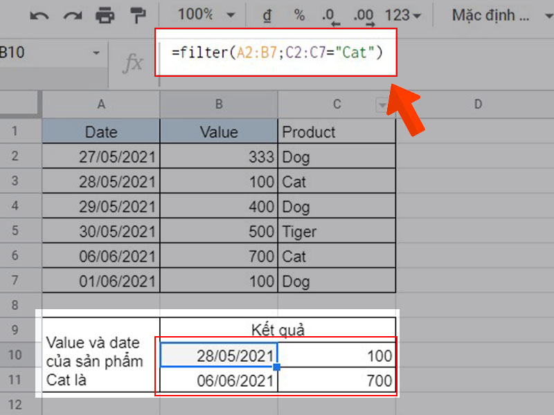Decrease decimal places with .0 button
This screenshot has height=415, width=554.
(x=331, y=17)
